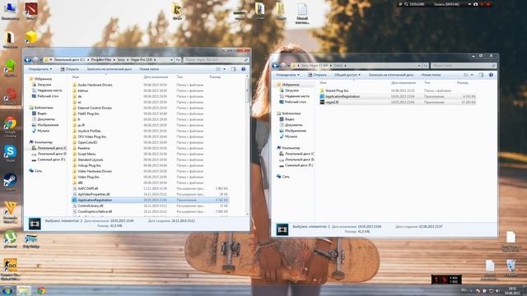The image size is (527, 296).
Task: Open Chrome from the taskbar
Action: 42,290
